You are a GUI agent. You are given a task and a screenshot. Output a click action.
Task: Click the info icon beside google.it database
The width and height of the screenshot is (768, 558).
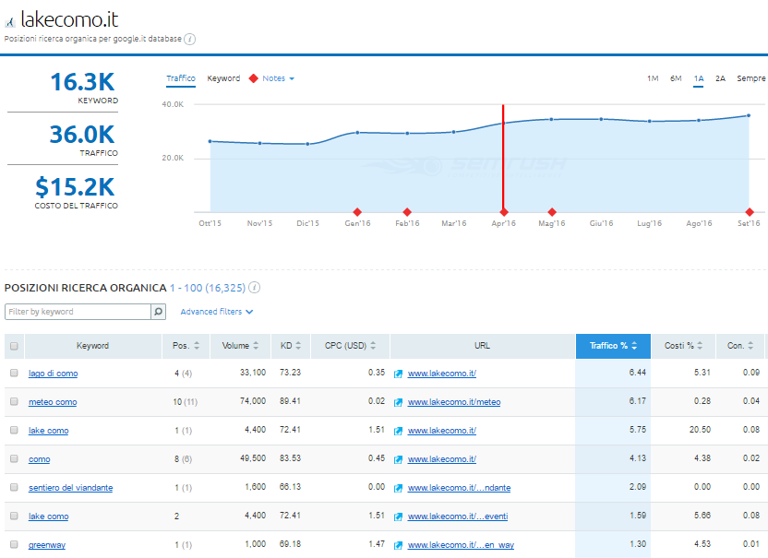[189, 40]
